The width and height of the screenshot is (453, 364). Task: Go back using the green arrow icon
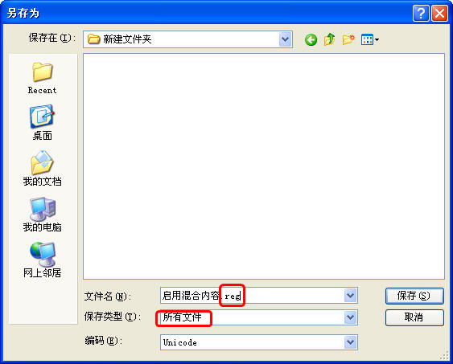pos(311,39)
